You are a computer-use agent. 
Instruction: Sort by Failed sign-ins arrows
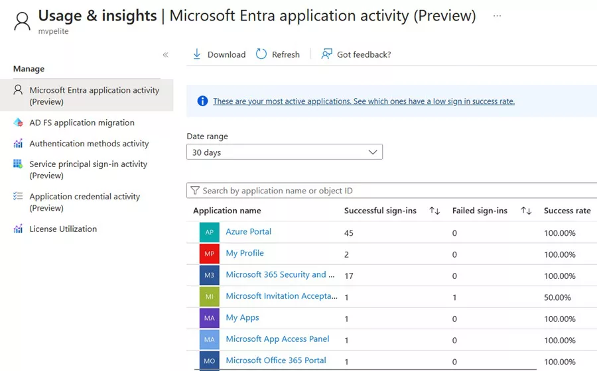(x=526, y=211)
